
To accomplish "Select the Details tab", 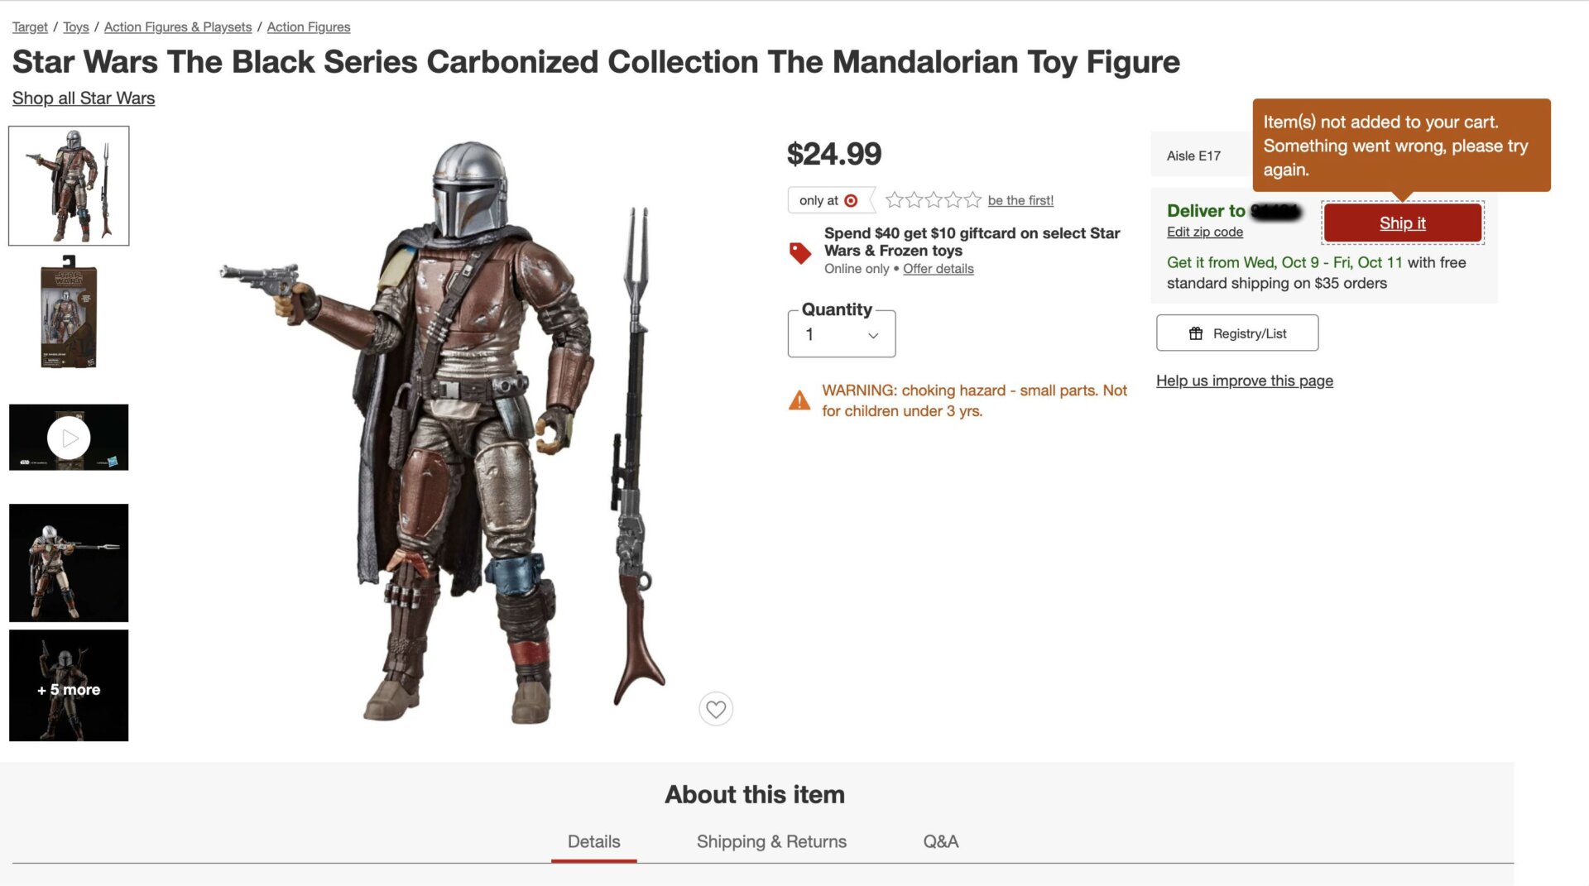I will (593, 841).
